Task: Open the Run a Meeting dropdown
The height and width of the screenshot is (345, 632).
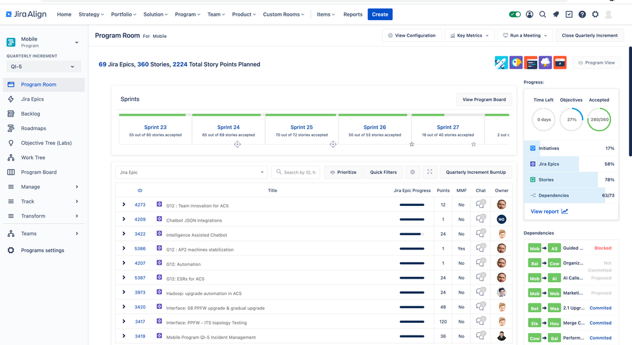Action: tap(525, 35)
